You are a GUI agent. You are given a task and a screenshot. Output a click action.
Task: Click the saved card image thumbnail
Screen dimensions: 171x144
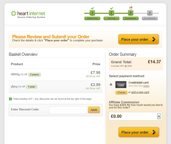click(121, 84)
